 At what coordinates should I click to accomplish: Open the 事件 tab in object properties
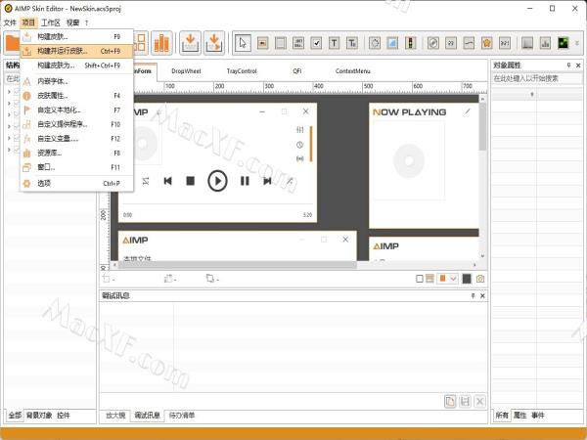coord(538,416)
